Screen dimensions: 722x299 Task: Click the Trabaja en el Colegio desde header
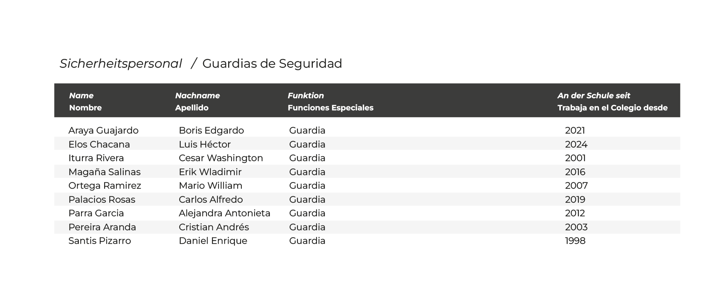(612, 108)
